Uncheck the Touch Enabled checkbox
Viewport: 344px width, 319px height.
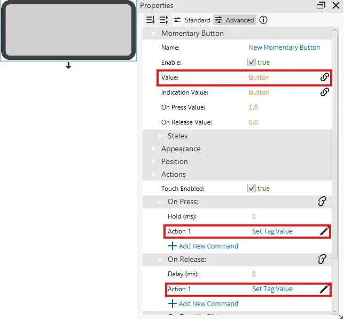pyautogui.click(x=252, y=189)
